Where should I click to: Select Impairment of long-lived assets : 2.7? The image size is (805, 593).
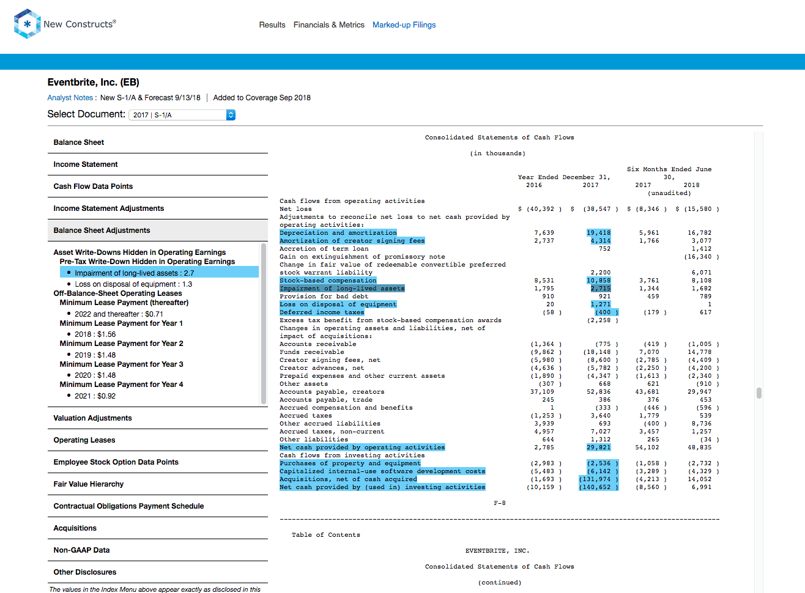click(x=159, y=273)
